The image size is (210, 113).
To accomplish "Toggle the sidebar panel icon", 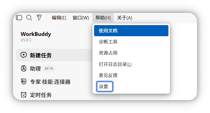I will pyautogui.click(x=19, y=18).
